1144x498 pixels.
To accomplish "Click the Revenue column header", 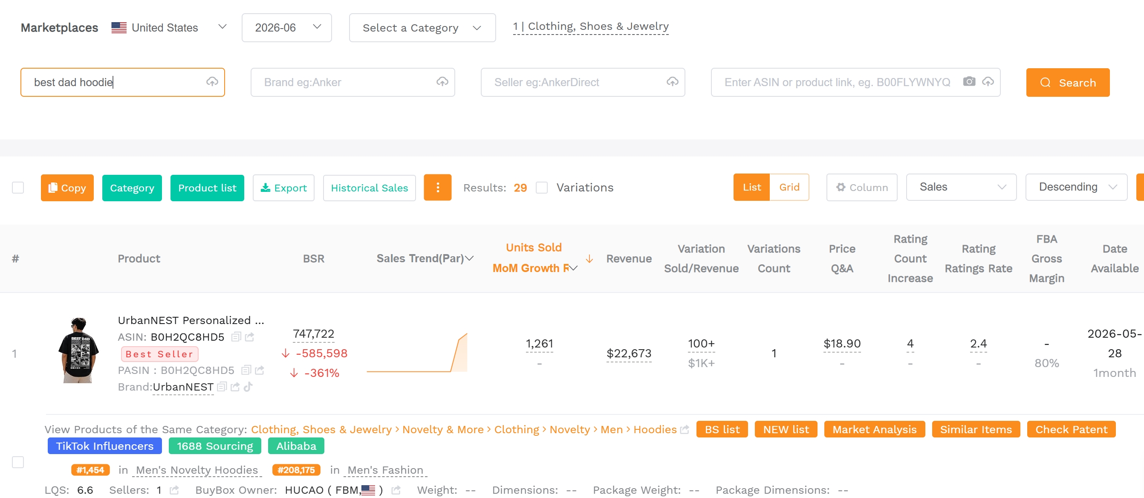I will pos(629,258).
